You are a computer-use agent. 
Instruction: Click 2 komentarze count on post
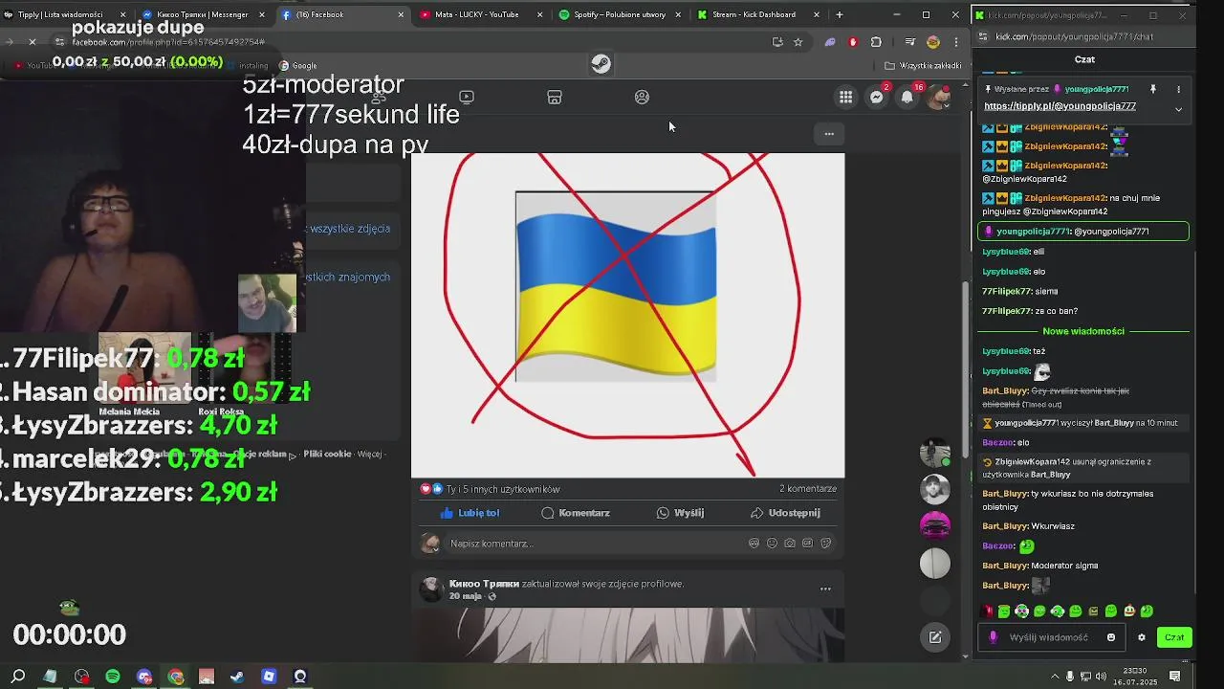[x=808, y=489]
